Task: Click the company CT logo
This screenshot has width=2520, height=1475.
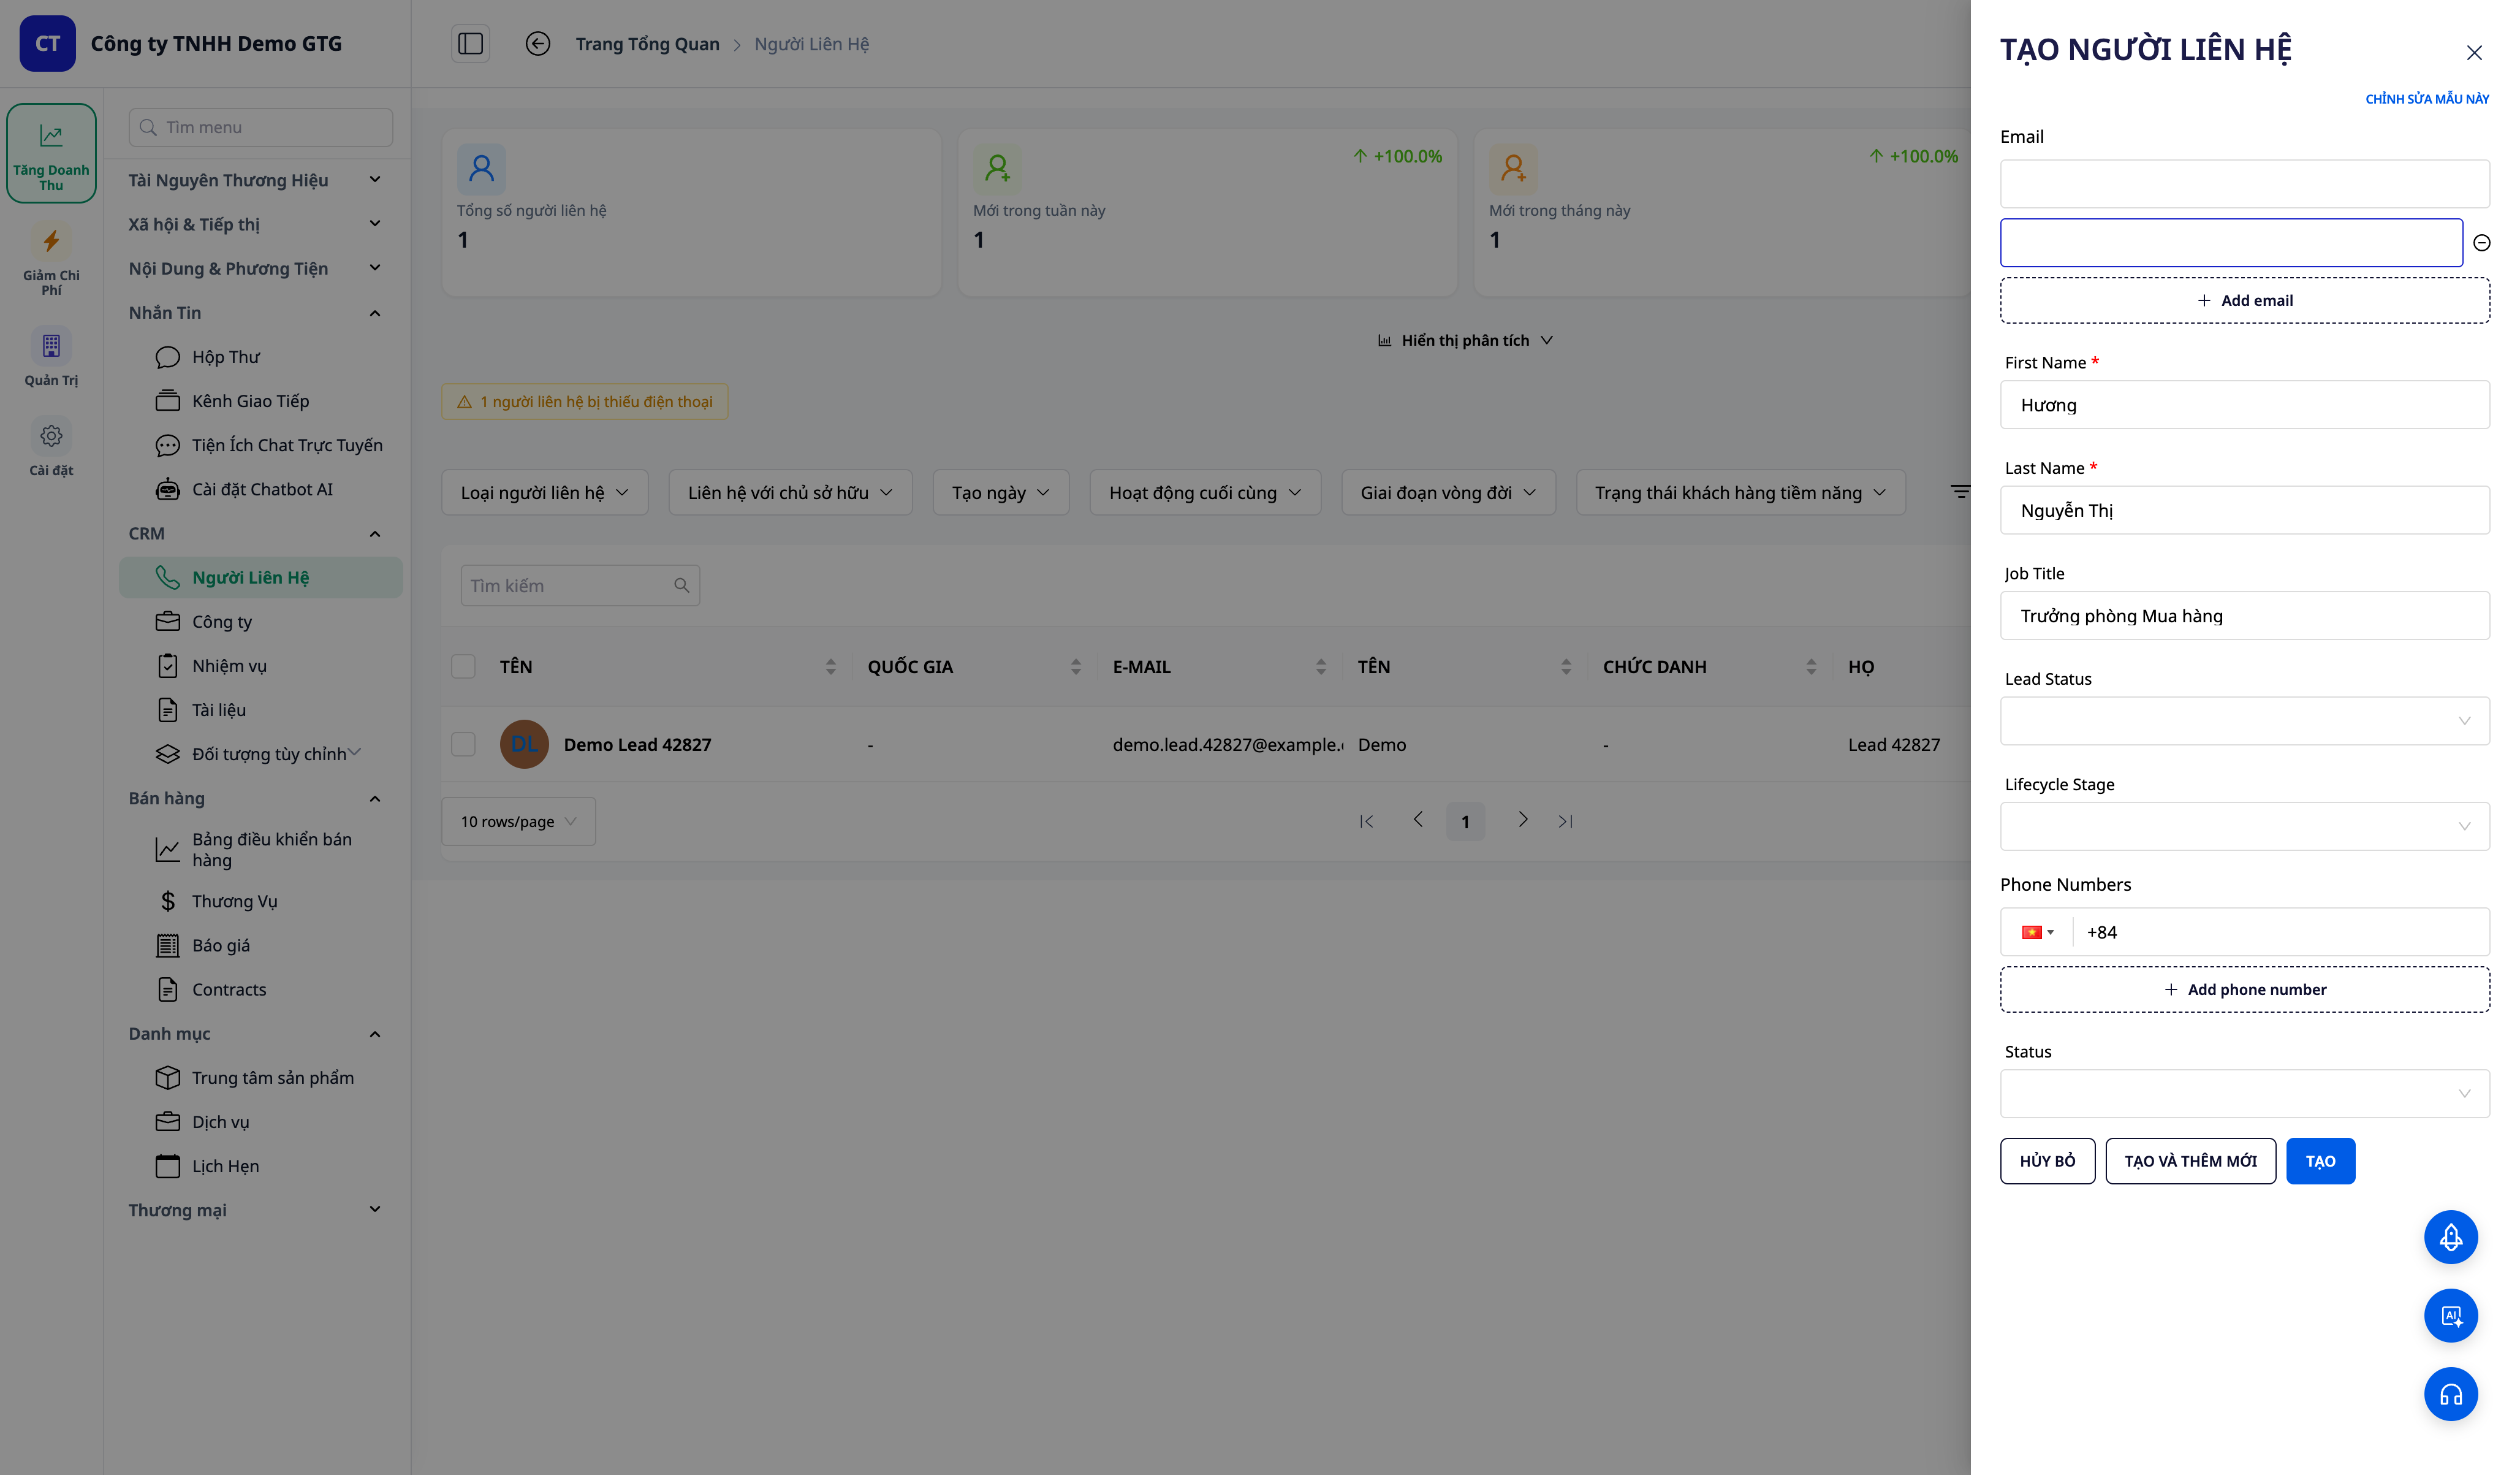Action: pos(47,43)
